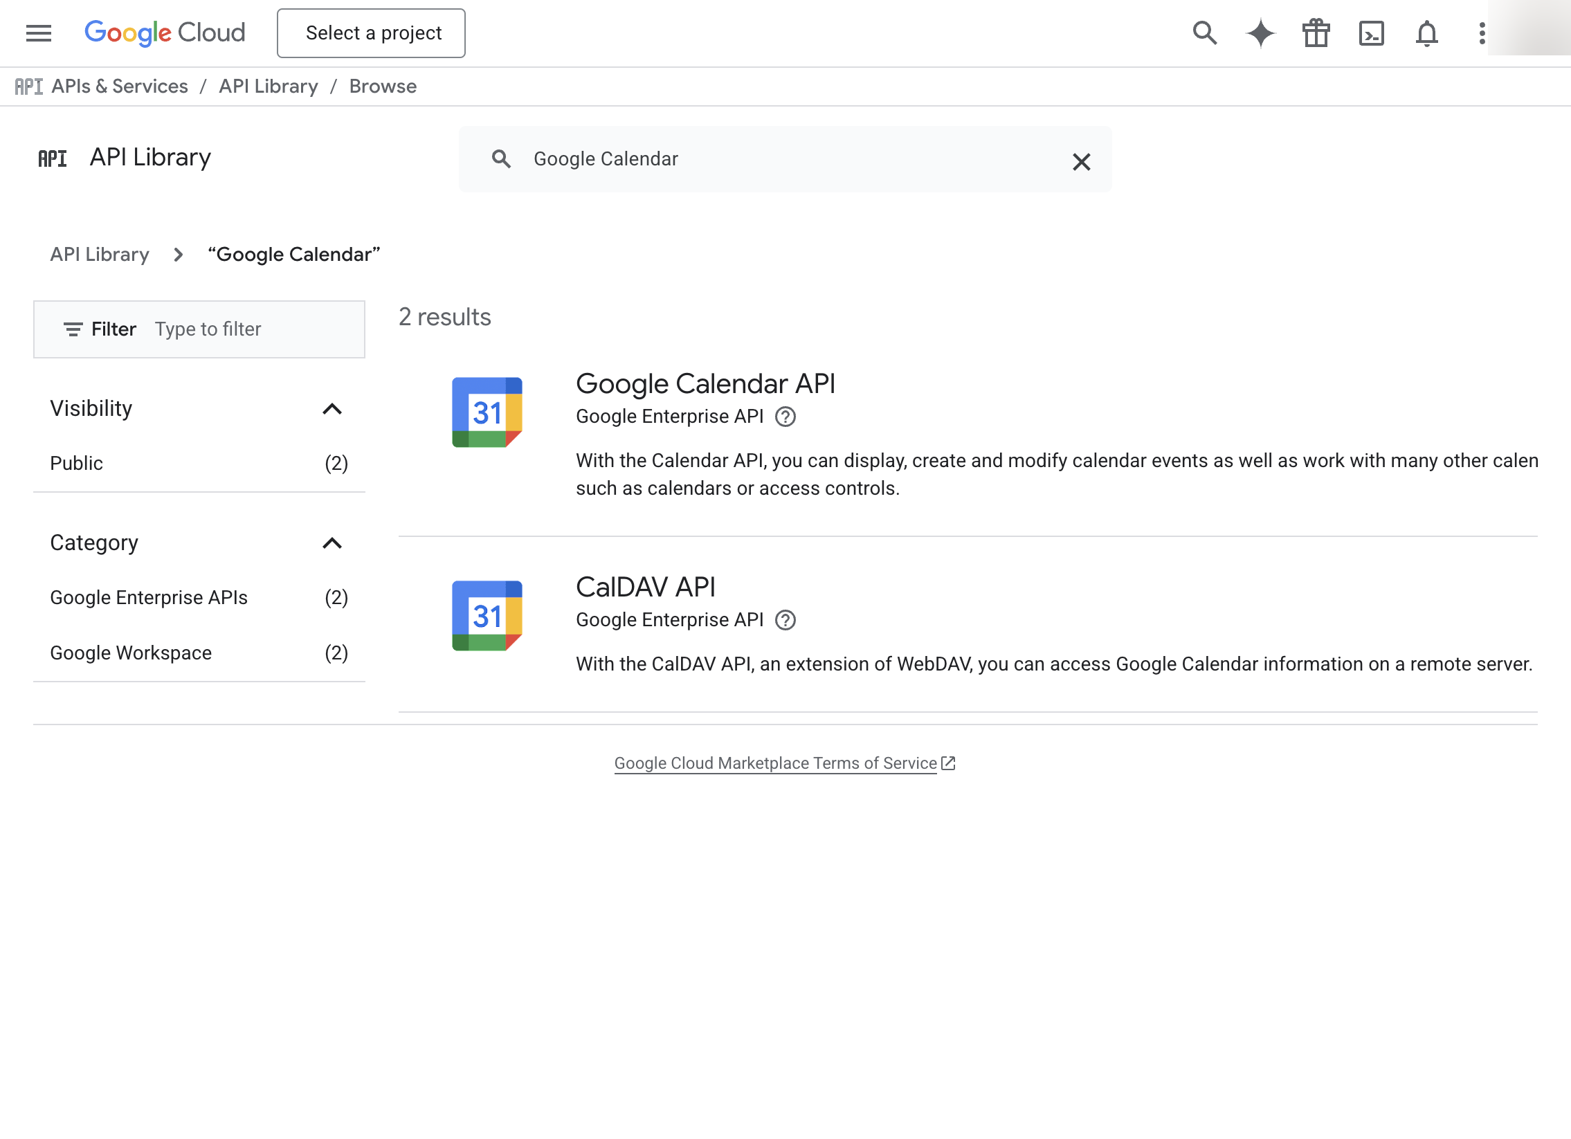Activate the Cloud Shell terminal icon
This screenshot has height=1139, width=1571.
pyautogui.click(x=1372, y=33)
